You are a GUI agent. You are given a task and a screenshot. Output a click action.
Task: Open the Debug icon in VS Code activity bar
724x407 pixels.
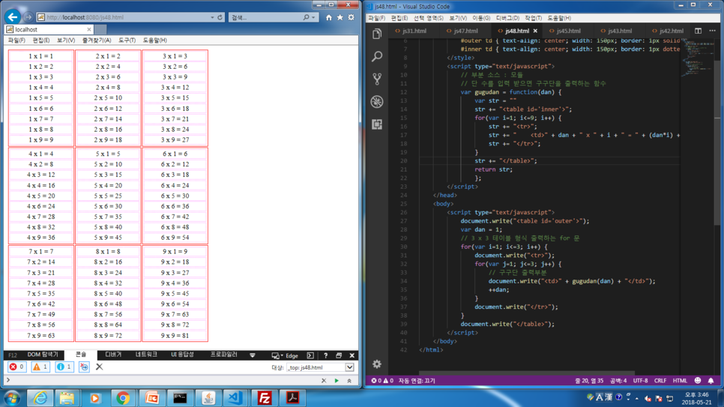pyautogui.click(x=377, y=102)
